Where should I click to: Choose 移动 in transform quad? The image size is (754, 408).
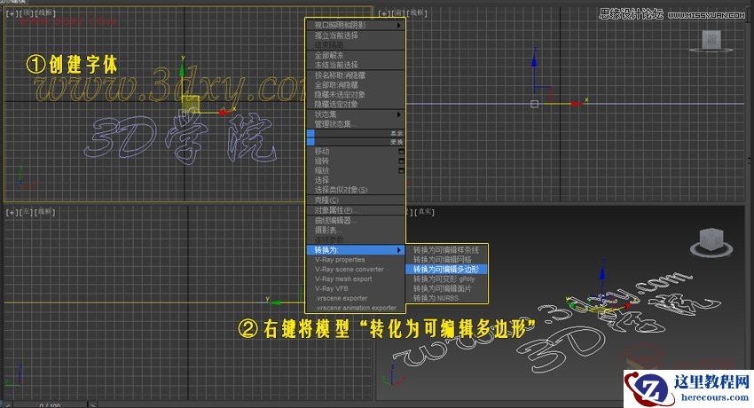pos(322,152)
